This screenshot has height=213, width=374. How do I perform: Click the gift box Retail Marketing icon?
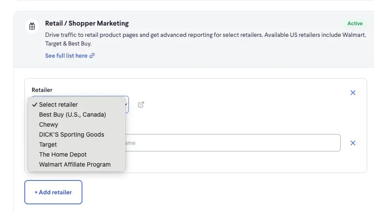[x=32, y=26]
